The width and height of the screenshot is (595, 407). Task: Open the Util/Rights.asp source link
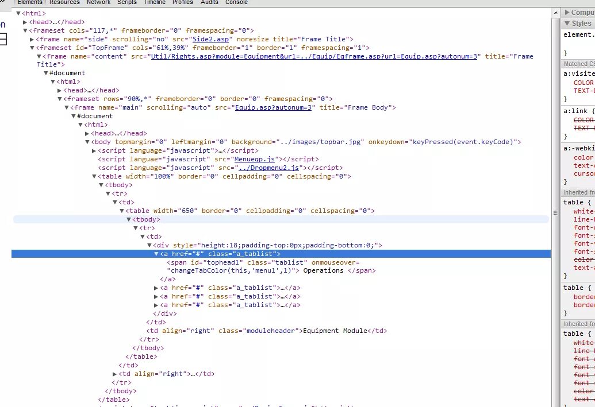314,56
